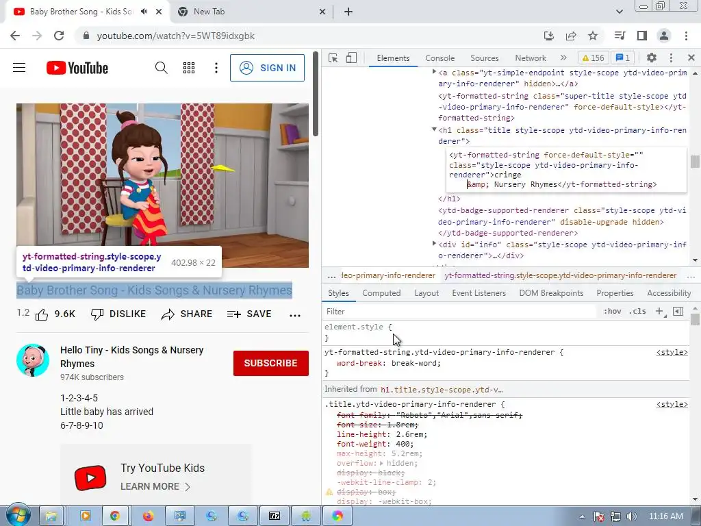Go back with browser back arrow
This screenshot has height=526, width=701.
pos(15,36)
